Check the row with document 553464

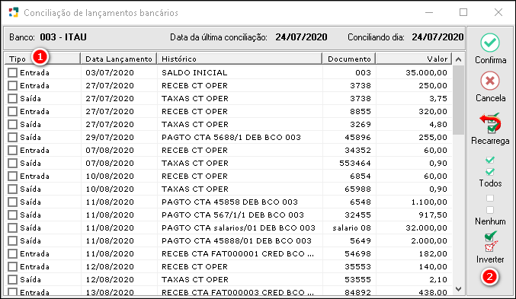tap(12, 163)
